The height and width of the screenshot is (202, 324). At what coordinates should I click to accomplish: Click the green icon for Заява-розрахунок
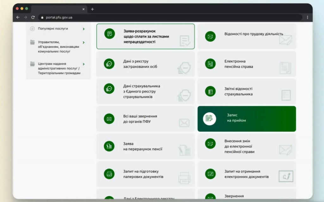click(x=109, y=34)
